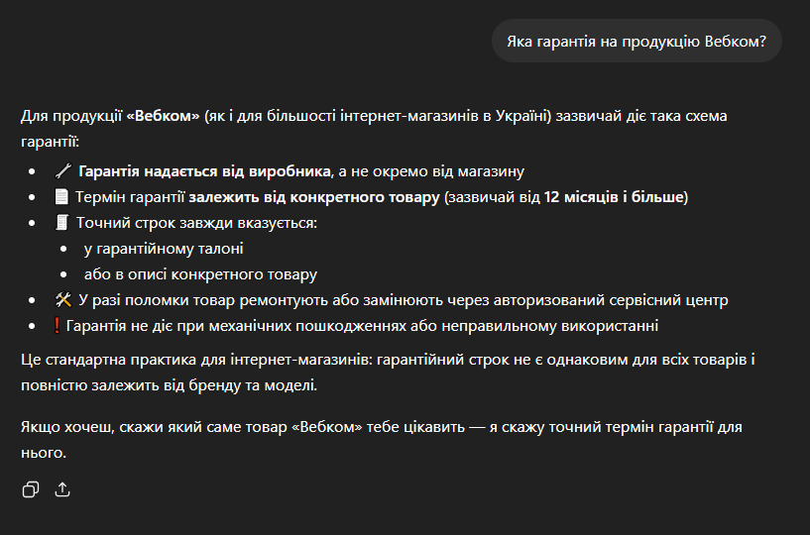Viewport: 810px width, 535px height.
Task: Click the user message bubble about Вебком
Action: tap(636, 42)
